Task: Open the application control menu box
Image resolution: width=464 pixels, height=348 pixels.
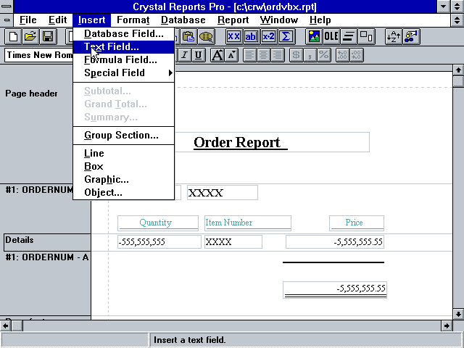Action: [7, 7]
